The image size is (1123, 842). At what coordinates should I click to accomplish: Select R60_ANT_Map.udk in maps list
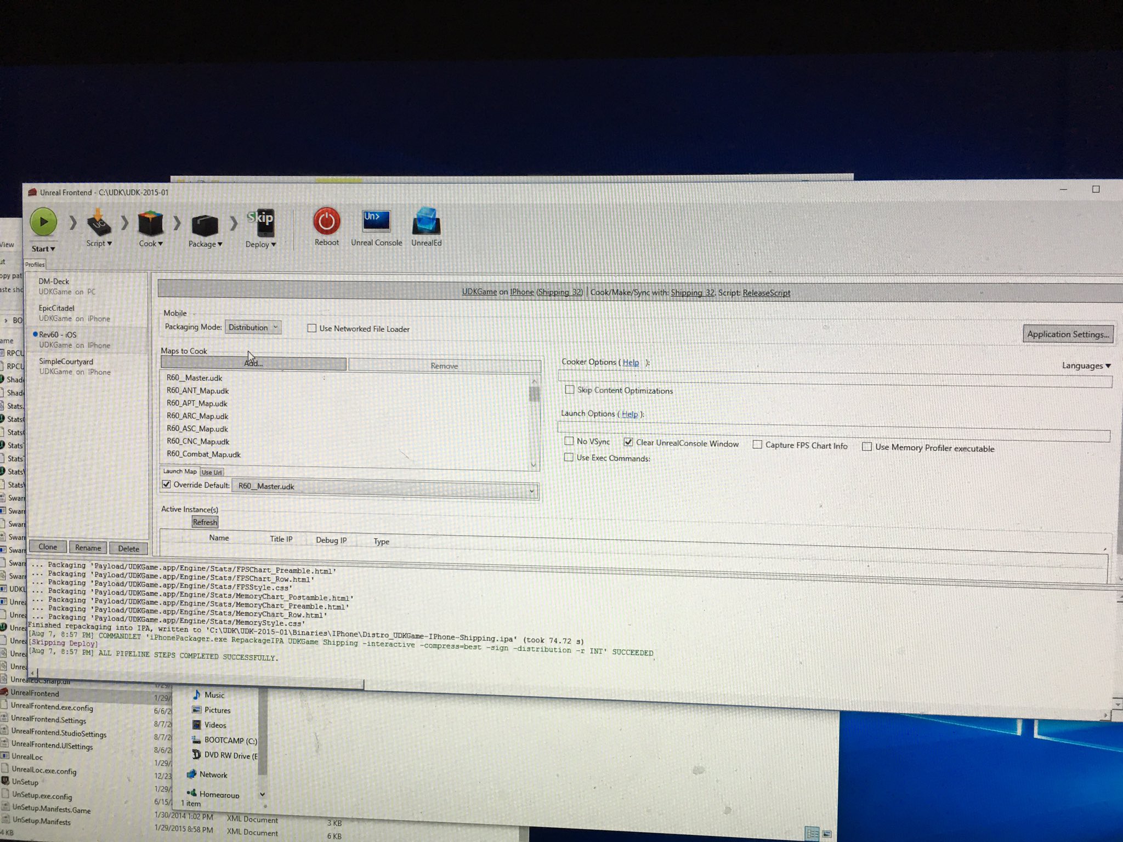pyautogui.click(x=197, y=391)
